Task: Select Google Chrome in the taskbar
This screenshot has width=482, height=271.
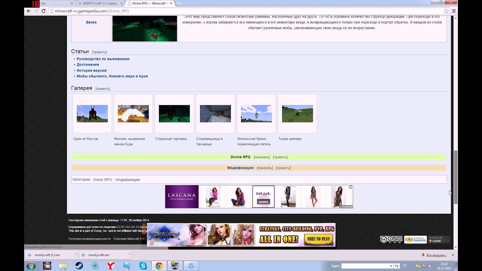Action: pos(159,266)
